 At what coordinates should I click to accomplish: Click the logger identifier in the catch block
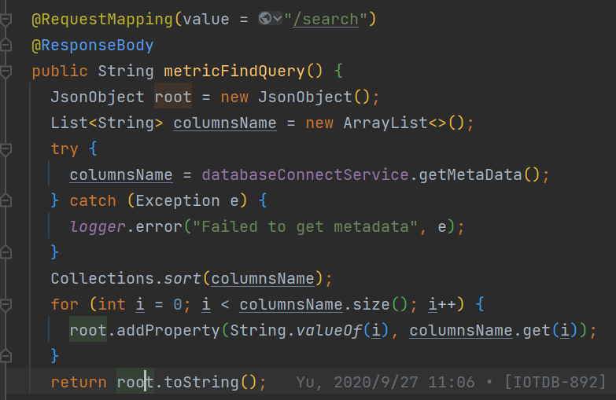98,227
